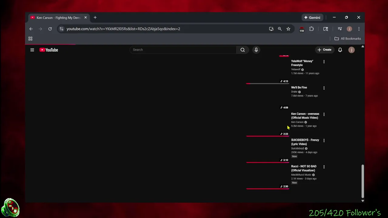The image size is (388, 218).
Task: Open options menu for Rucci - NOT SO BAD
Action: 324,167
